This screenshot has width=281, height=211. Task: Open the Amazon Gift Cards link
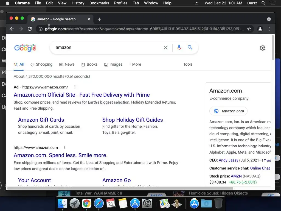[x=41, y=120]
